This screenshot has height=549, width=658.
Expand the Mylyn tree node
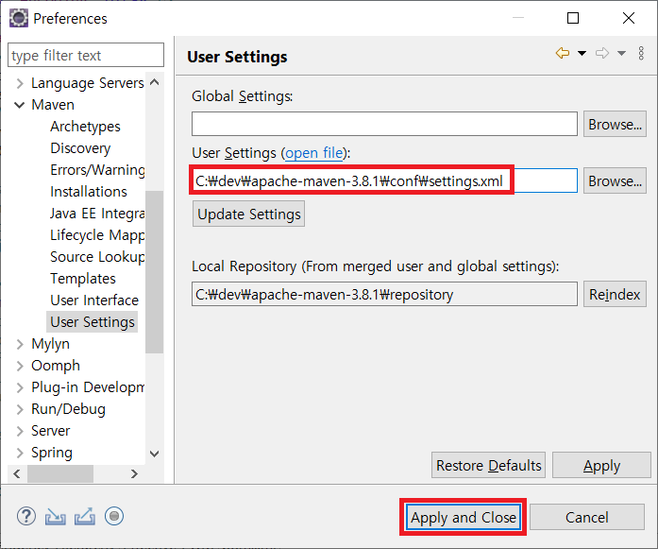[20, 344]
